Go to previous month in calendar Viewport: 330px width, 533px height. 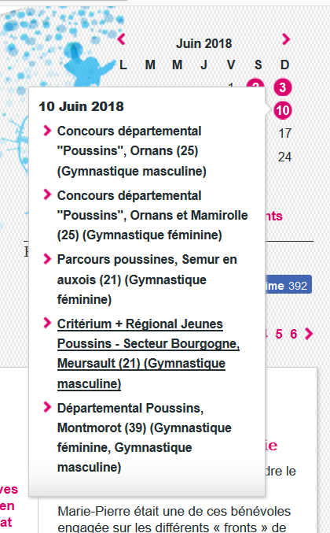coord(122,39)
